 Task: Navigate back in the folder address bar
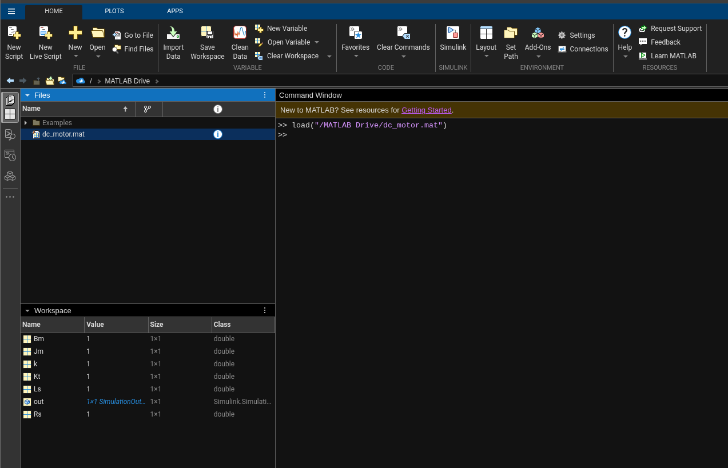pyautogui.click(x=10, y=81)
